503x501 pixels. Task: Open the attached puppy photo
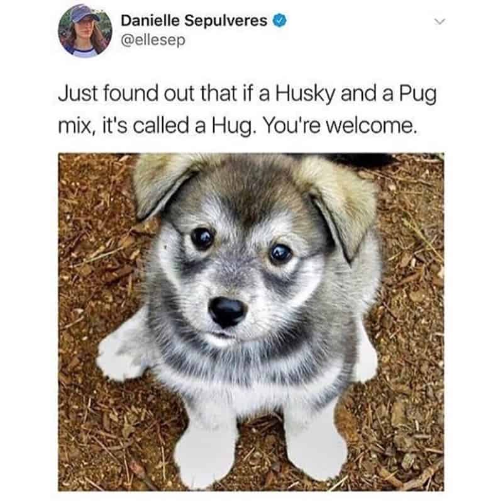click(x=251, y=322)
